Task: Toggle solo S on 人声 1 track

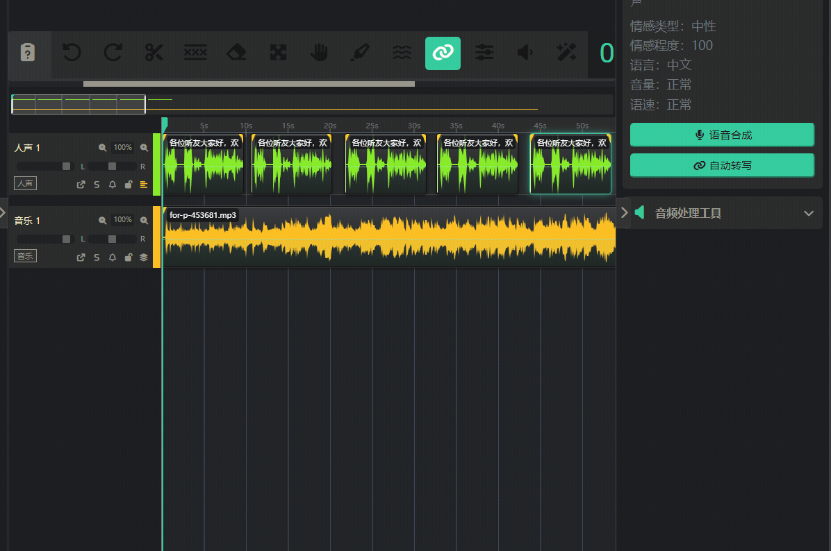Action: (x=97, y=185)
